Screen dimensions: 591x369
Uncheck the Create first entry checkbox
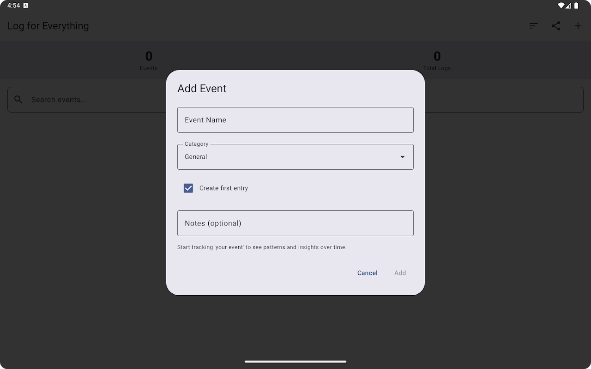click(x=188, y=188)
